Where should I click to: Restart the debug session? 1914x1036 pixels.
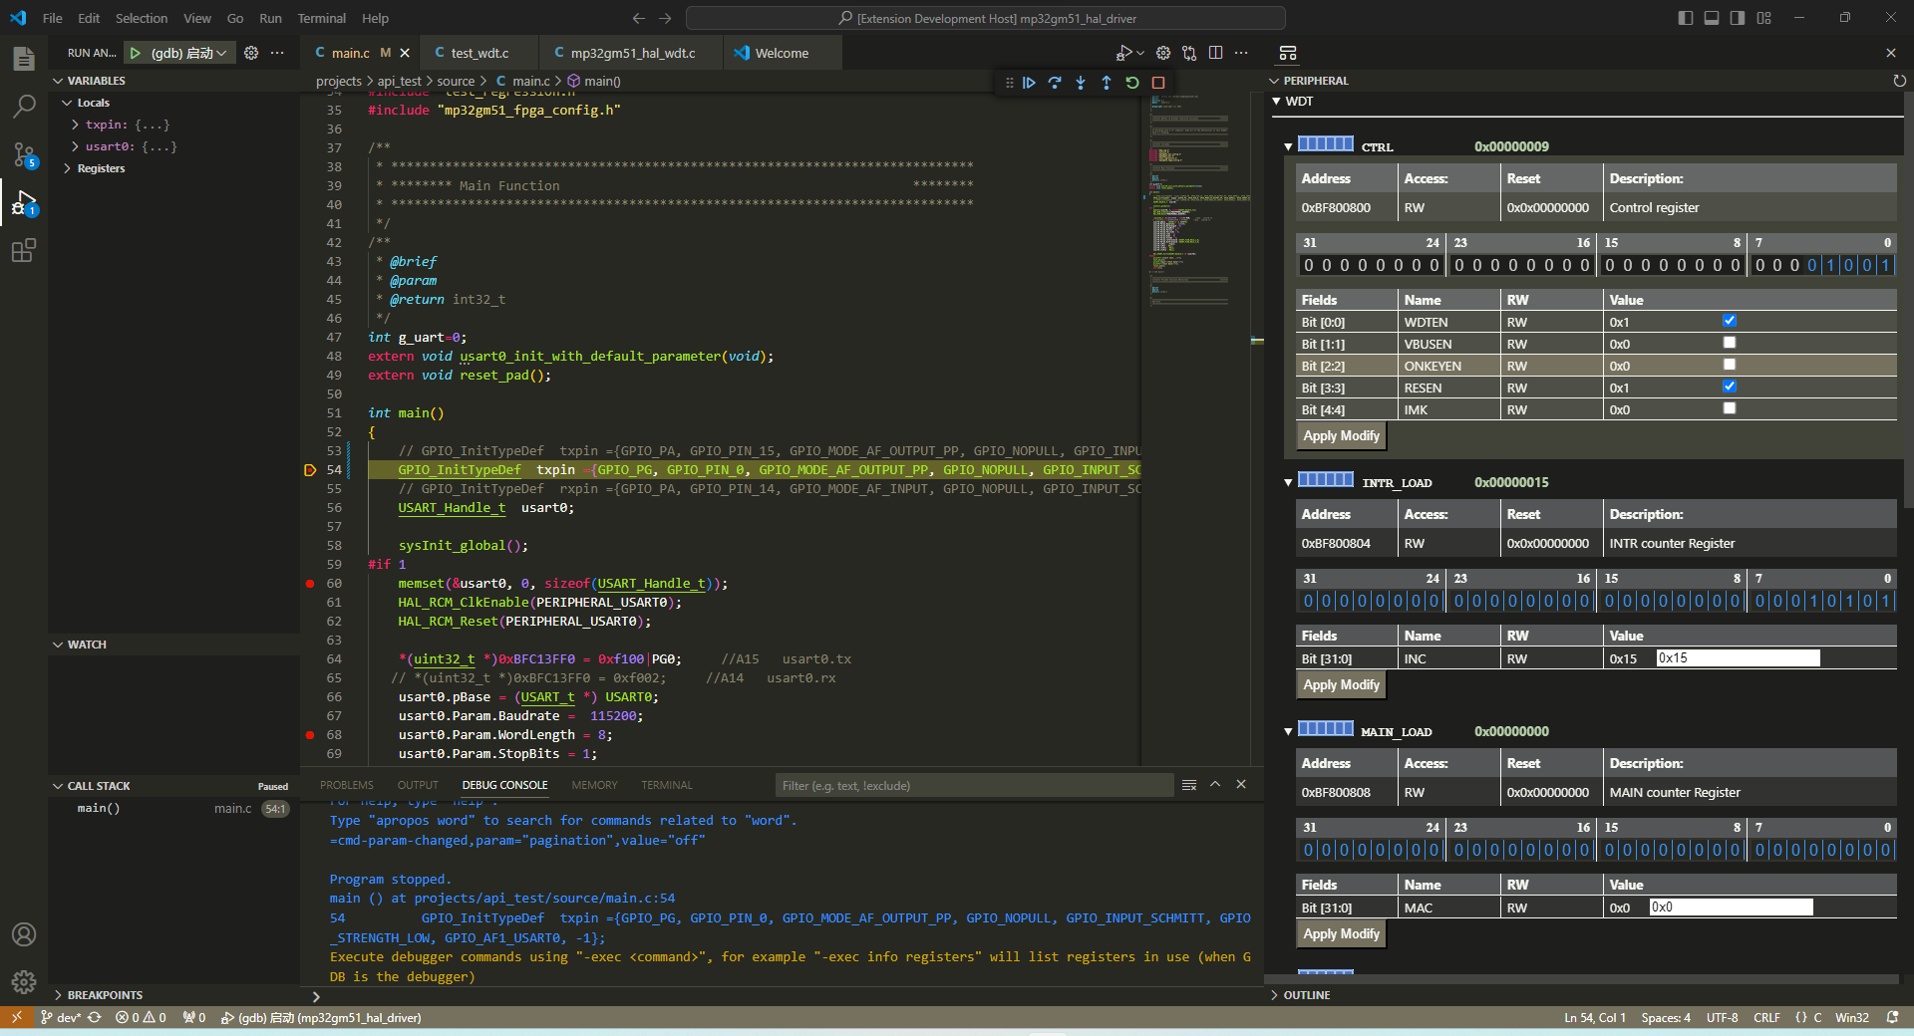(x=1132, y=83)
